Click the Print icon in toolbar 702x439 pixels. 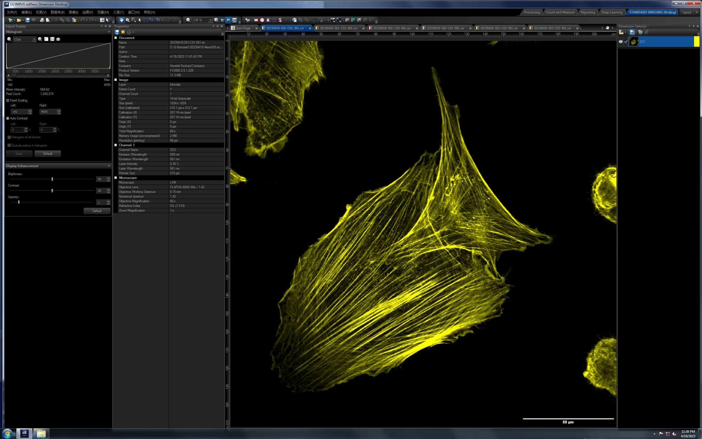(x=42, y=20)
